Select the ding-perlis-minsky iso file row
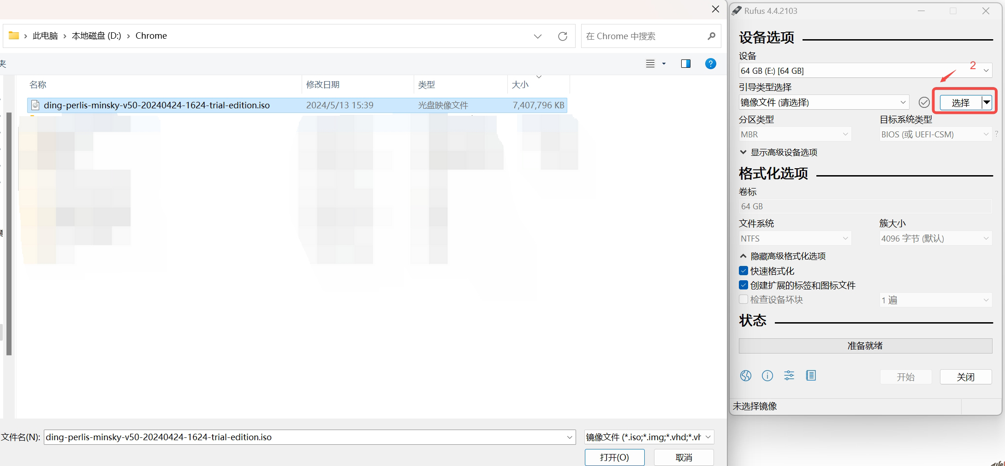 156,105
